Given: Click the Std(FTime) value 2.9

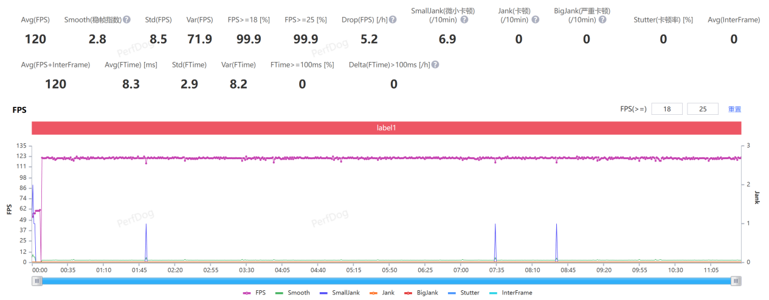Looking at the screenshot, I should point(189,84).
